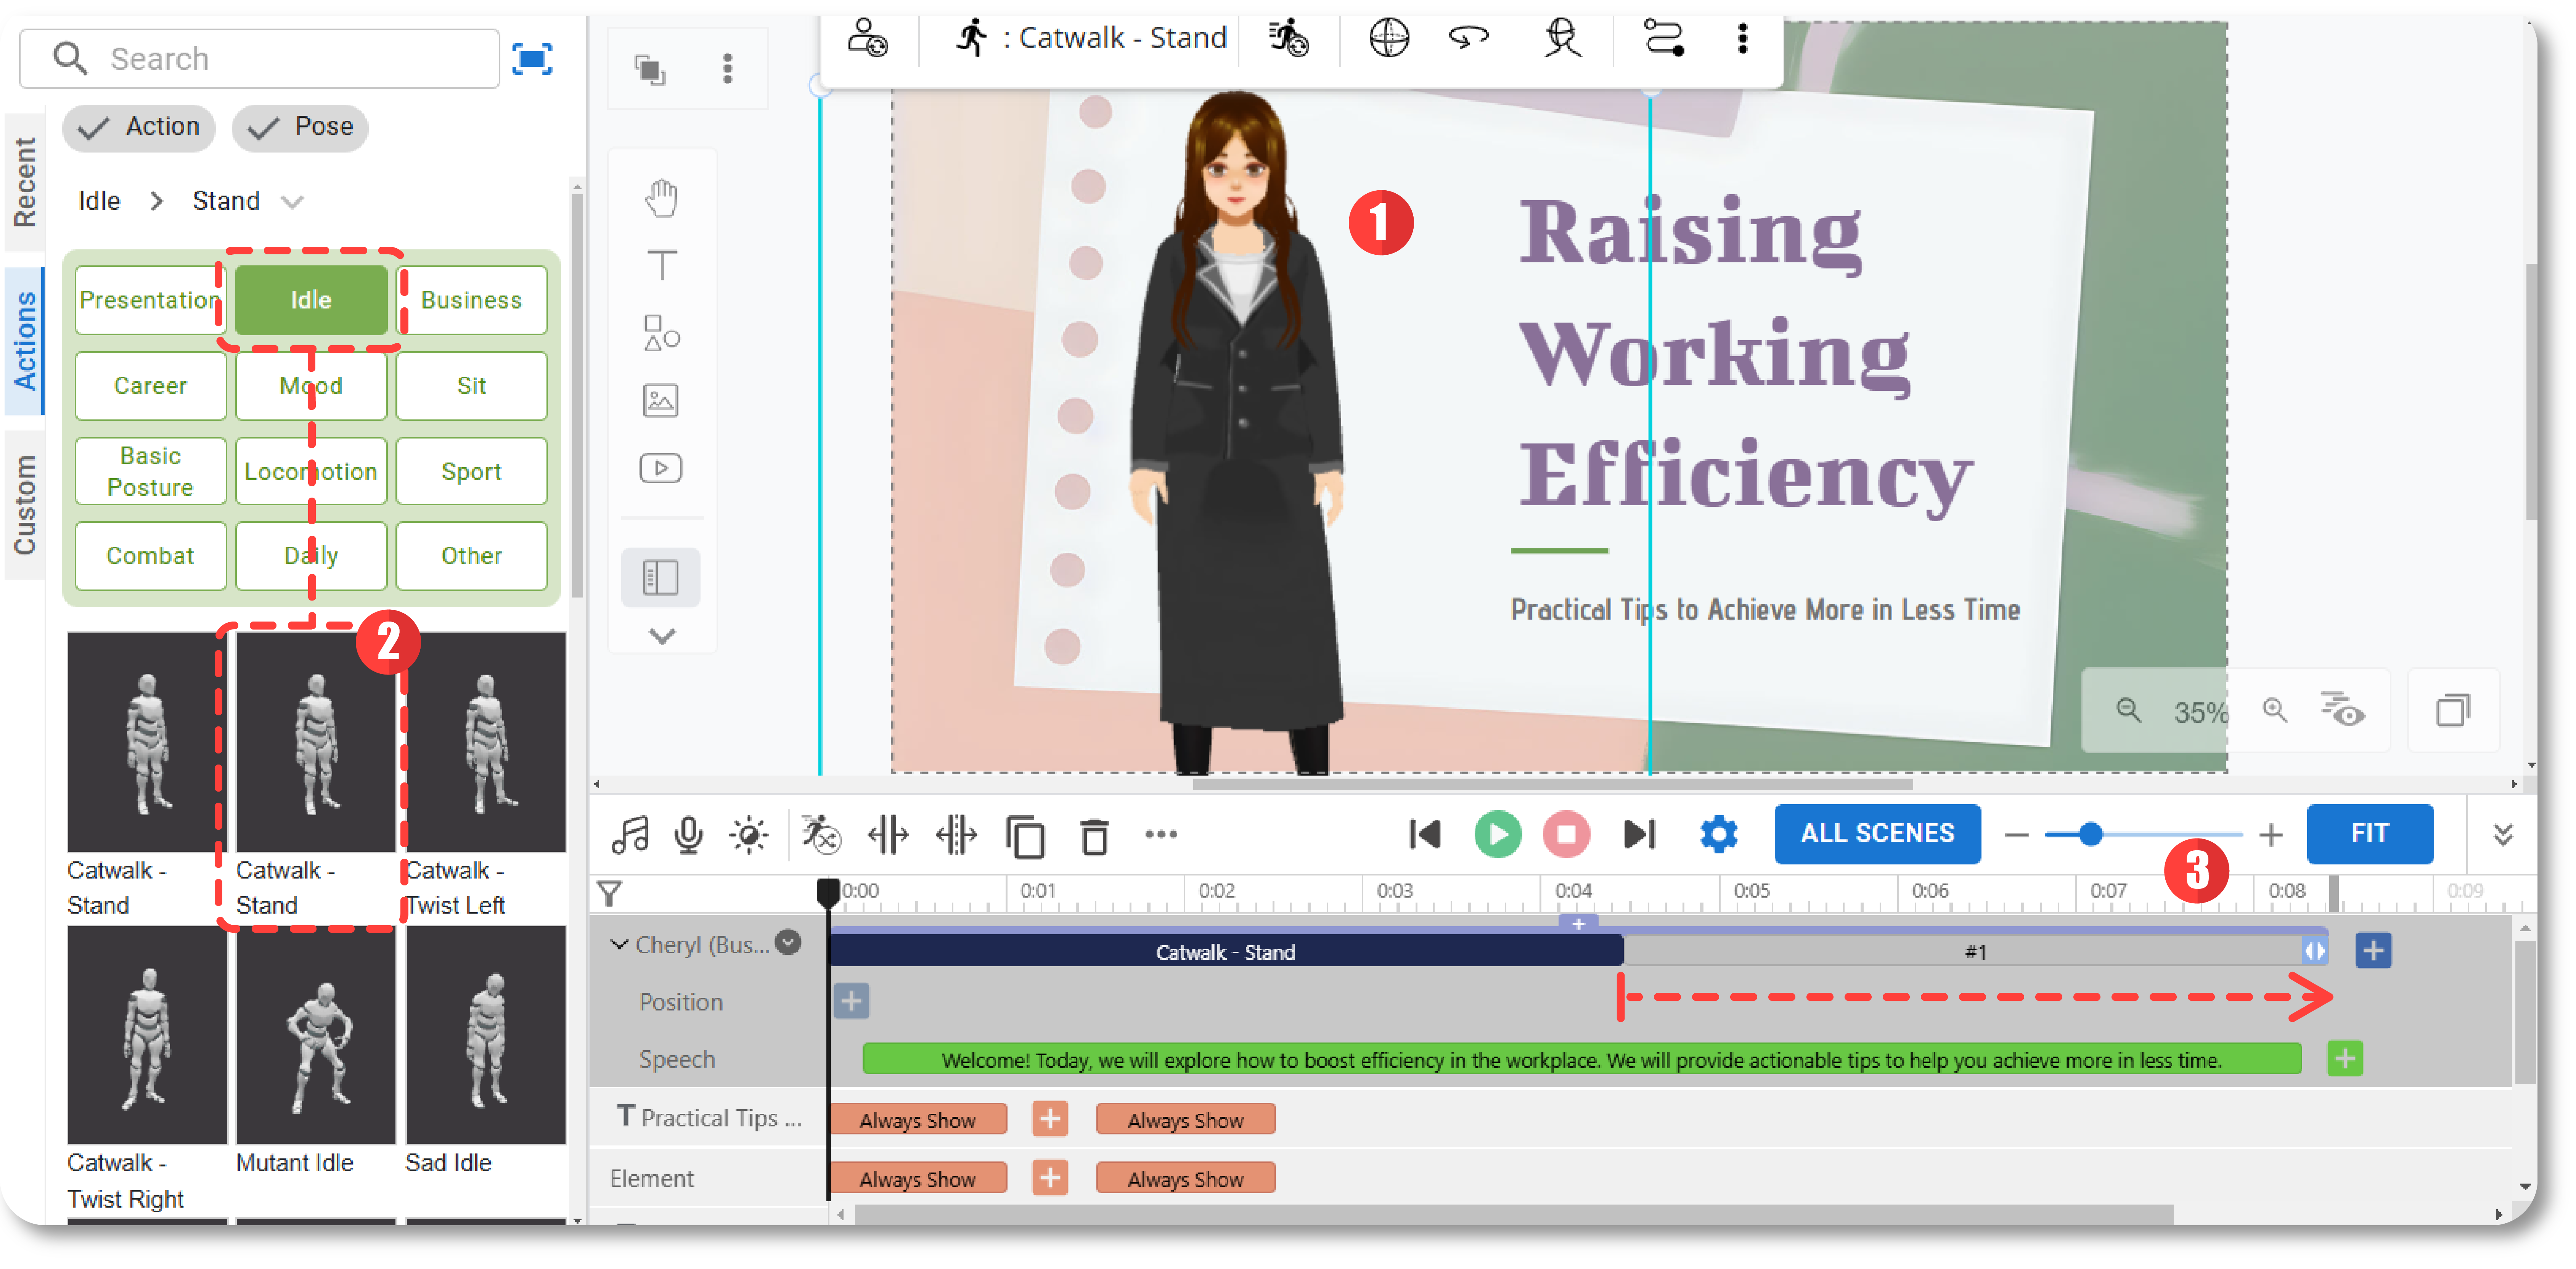Select the hand pan tool
This screenshot has width=2576, height=1269.
pyautogui.click(x=661, y=198)
